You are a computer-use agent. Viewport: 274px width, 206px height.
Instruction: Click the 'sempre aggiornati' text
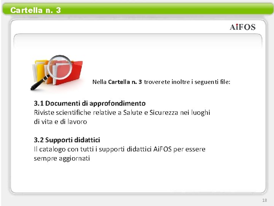click(x=62, y=159)
